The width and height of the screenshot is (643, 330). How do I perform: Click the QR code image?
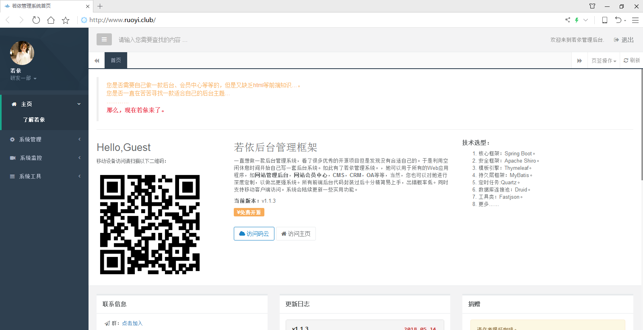point(150,224)
